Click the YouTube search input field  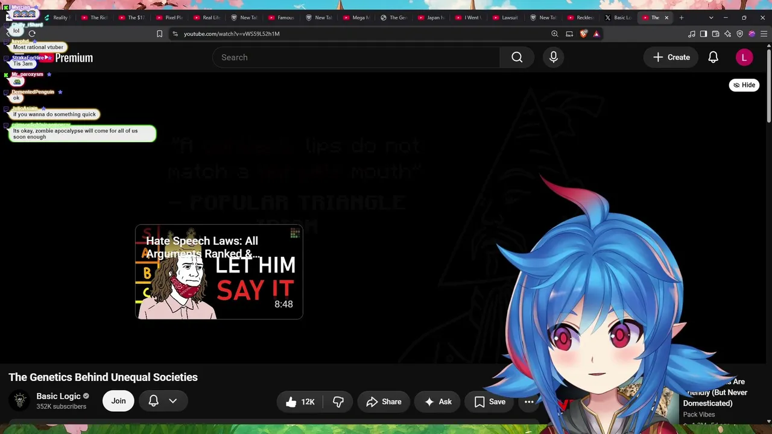(x=356, y=57)
